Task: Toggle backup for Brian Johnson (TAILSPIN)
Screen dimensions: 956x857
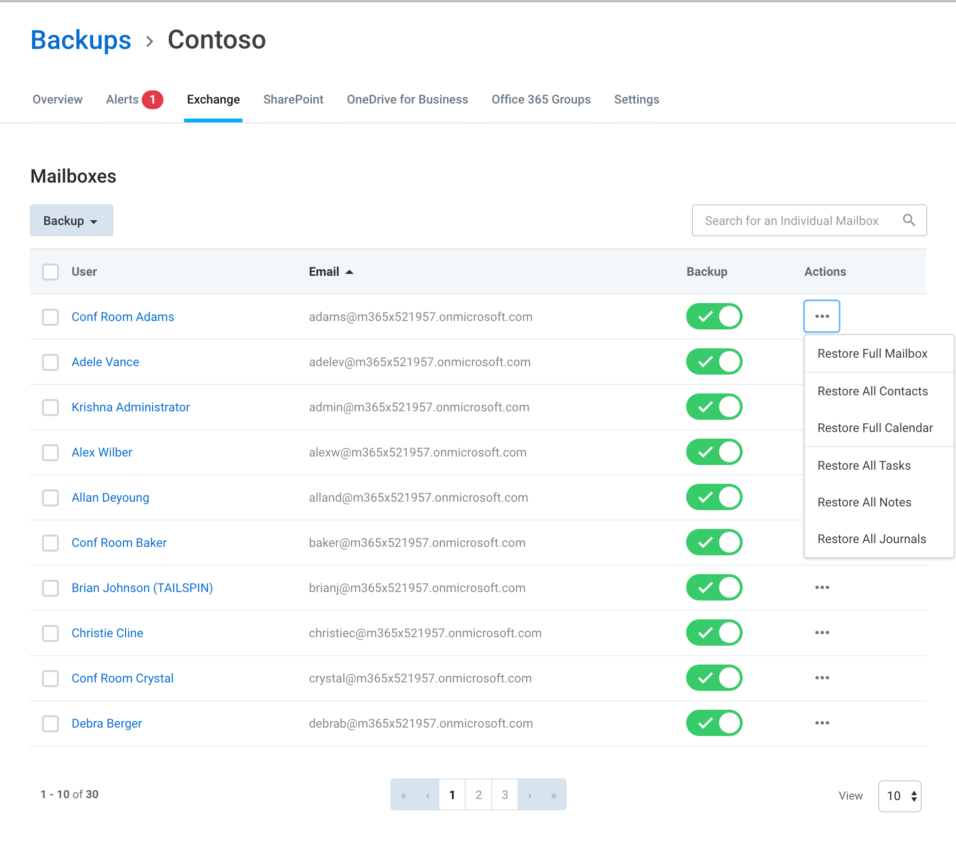Action: tap(714, 587)
